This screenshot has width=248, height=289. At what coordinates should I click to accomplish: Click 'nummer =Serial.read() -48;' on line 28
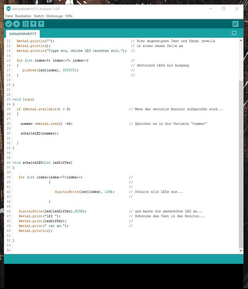(47, 124)
